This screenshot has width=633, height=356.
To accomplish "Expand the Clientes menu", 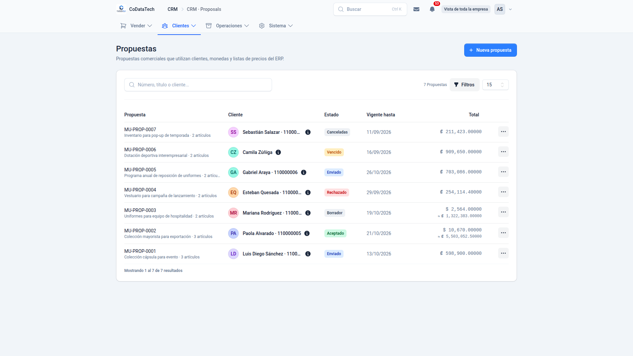I will coord(179,26).
